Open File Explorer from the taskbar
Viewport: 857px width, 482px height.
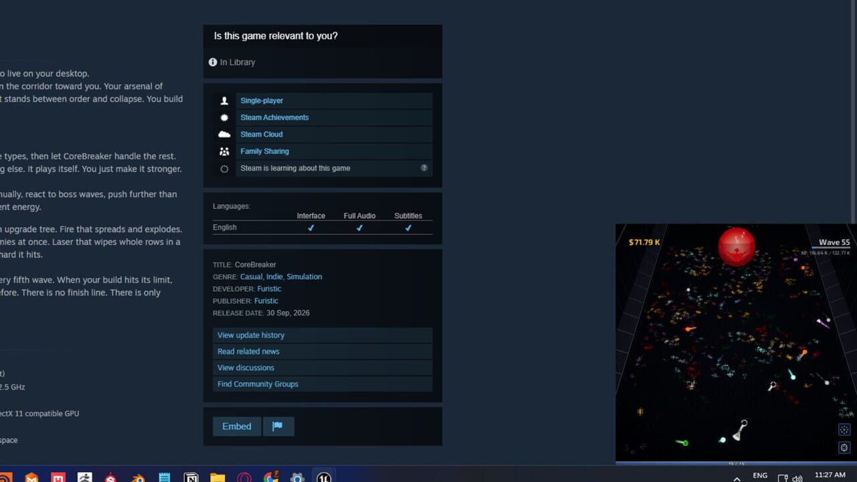(x=218, y=478)
